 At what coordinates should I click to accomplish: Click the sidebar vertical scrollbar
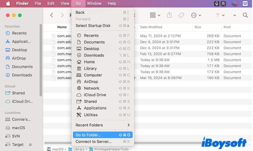pos(41,60)
